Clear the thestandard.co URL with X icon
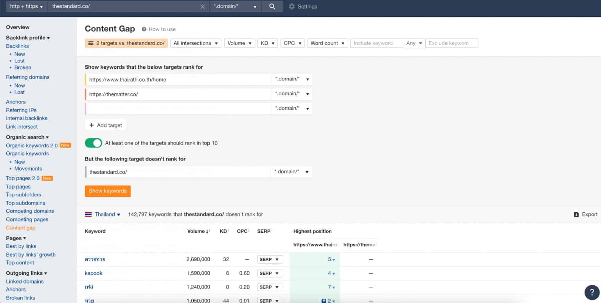Screen dimensions: 601x303 point(203,7)
